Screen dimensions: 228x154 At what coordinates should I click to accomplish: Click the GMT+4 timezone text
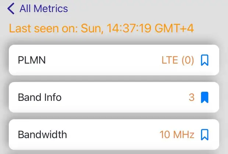click(174, 28)
